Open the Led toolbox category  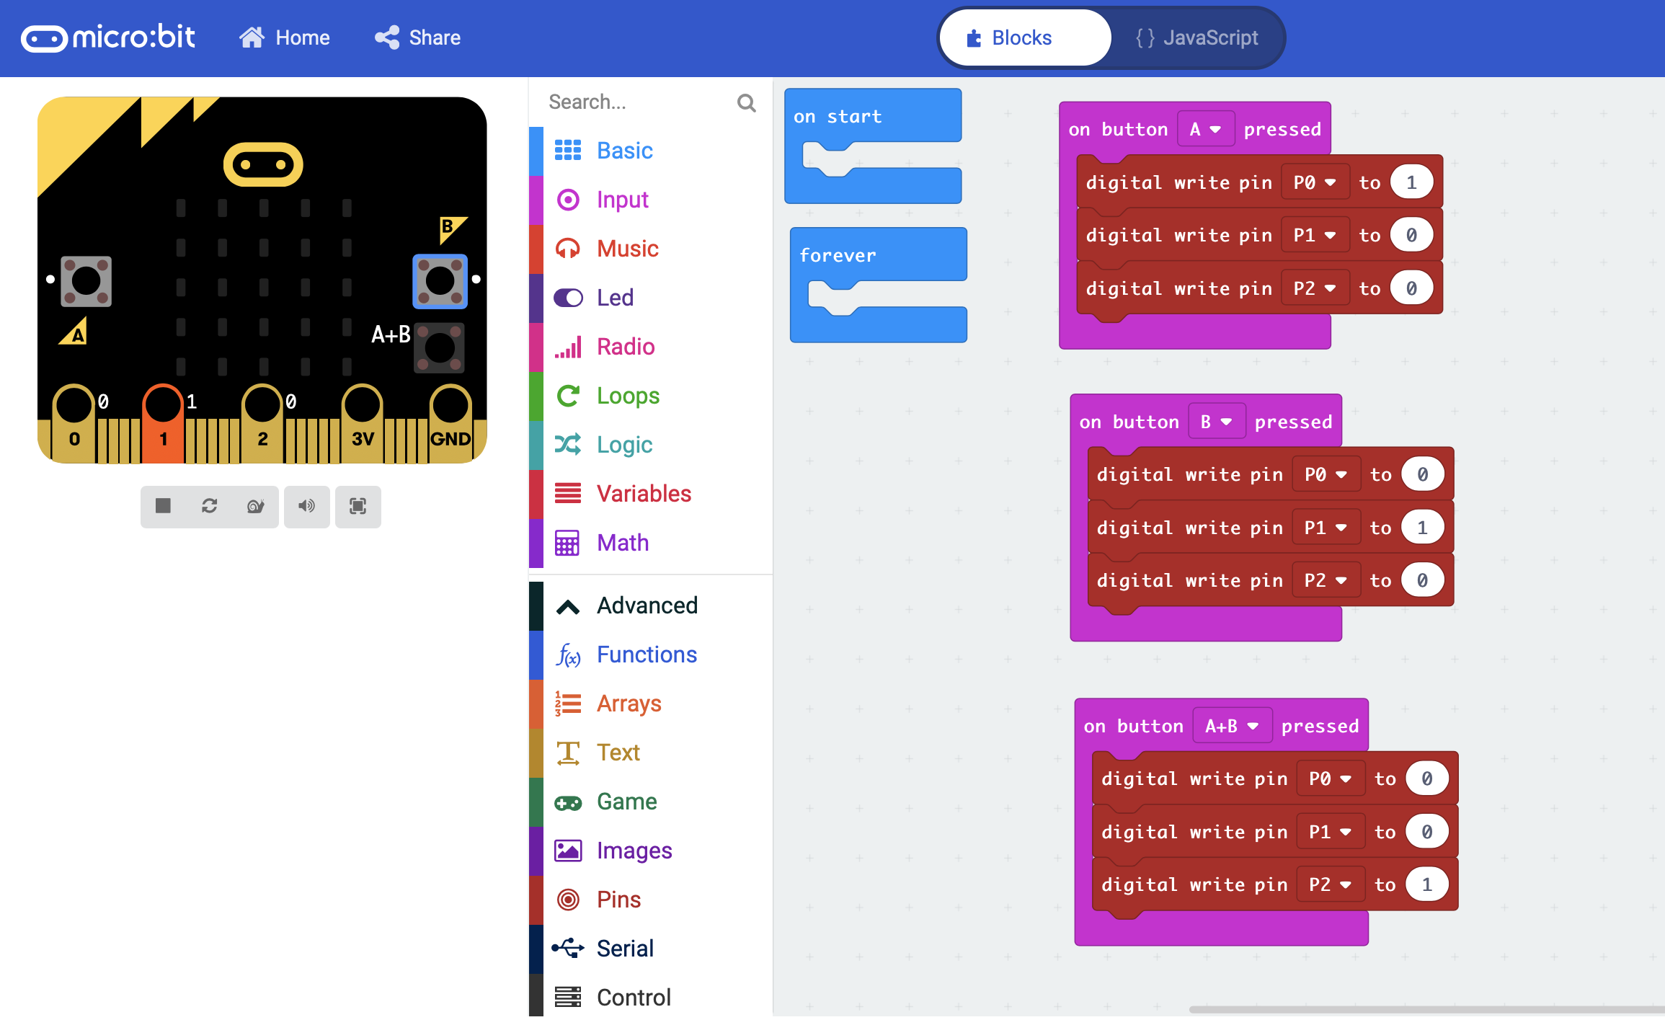[614, 298]
